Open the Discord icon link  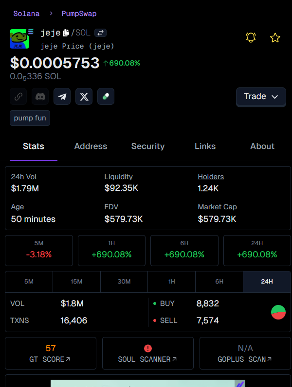click(40, 96)
